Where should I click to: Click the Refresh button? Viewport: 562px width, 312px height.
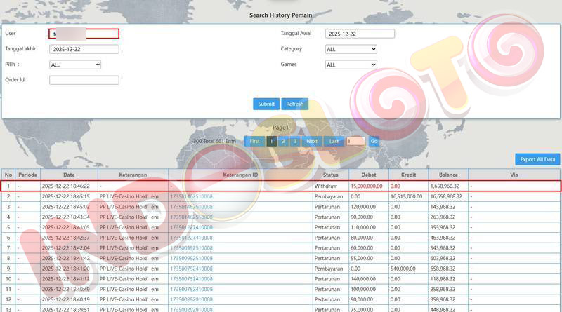tap(295, 104)
